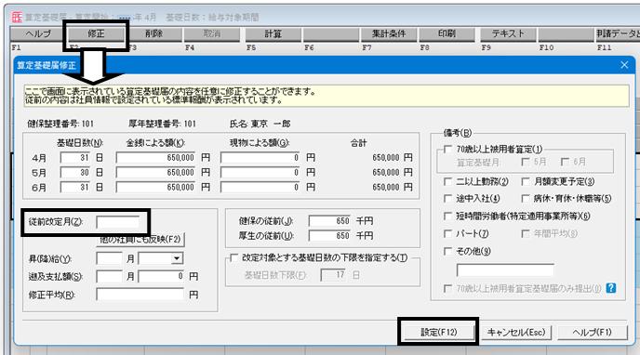Click the 遡及支払額 month field
640x355 pixels.
pos(110,276)
